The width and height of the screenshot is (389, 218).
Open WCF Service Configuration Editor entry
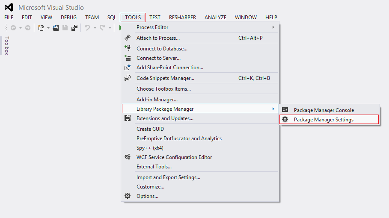pos(200,157)
